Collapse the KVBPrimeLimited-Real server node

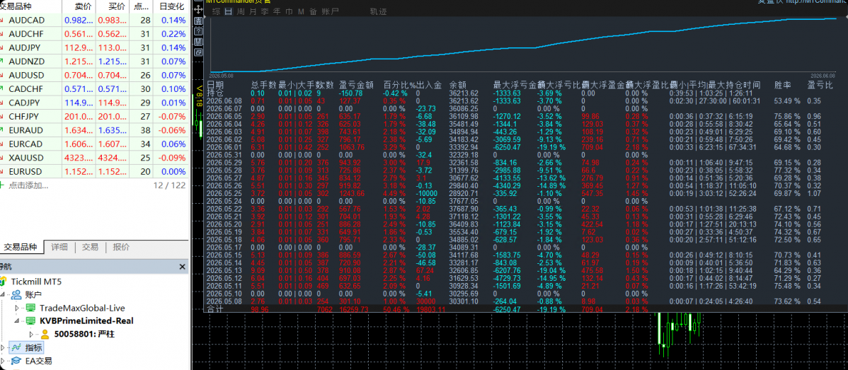coord(17,321)
